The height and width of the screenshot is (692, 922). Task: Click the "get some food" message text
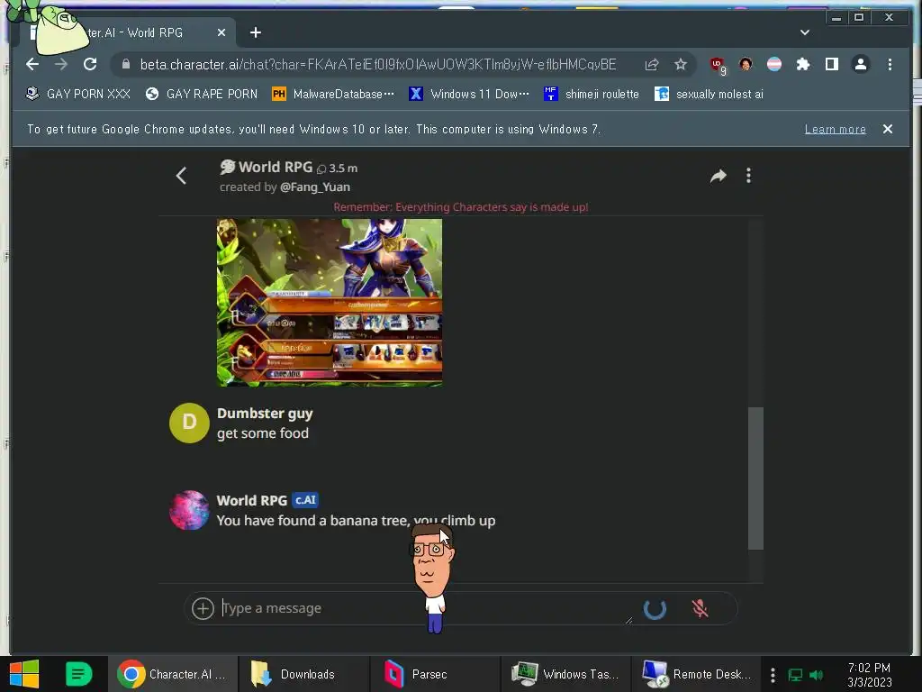coord(263,433)
